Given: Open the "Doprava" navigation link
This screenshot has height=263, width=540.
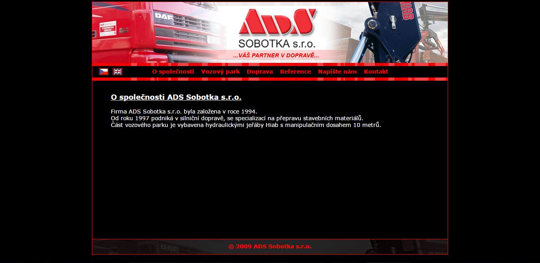Looking at the screenshot, I should [260, 72].
